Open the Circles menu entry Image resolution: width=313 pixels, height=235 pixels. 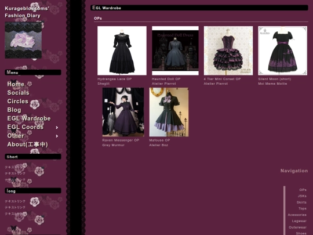click(18, 102)
